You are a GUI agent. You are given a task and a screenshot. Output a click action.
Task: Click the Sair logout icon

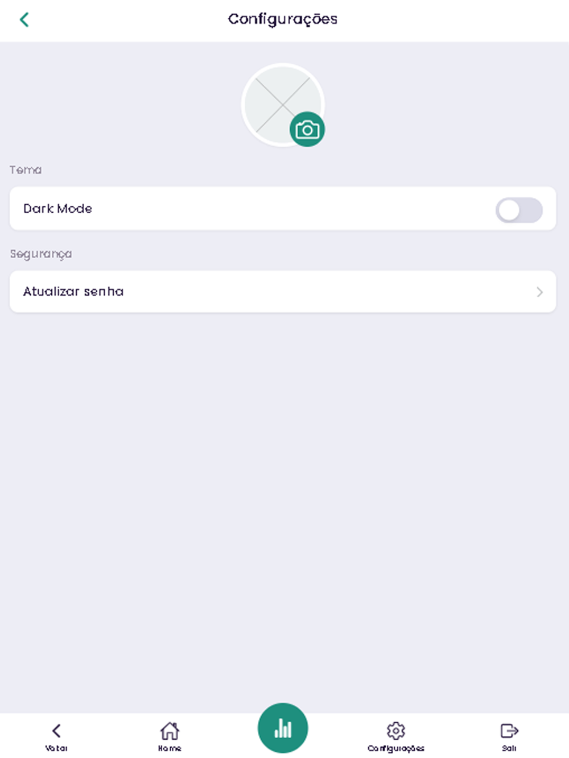pos(509,730)
